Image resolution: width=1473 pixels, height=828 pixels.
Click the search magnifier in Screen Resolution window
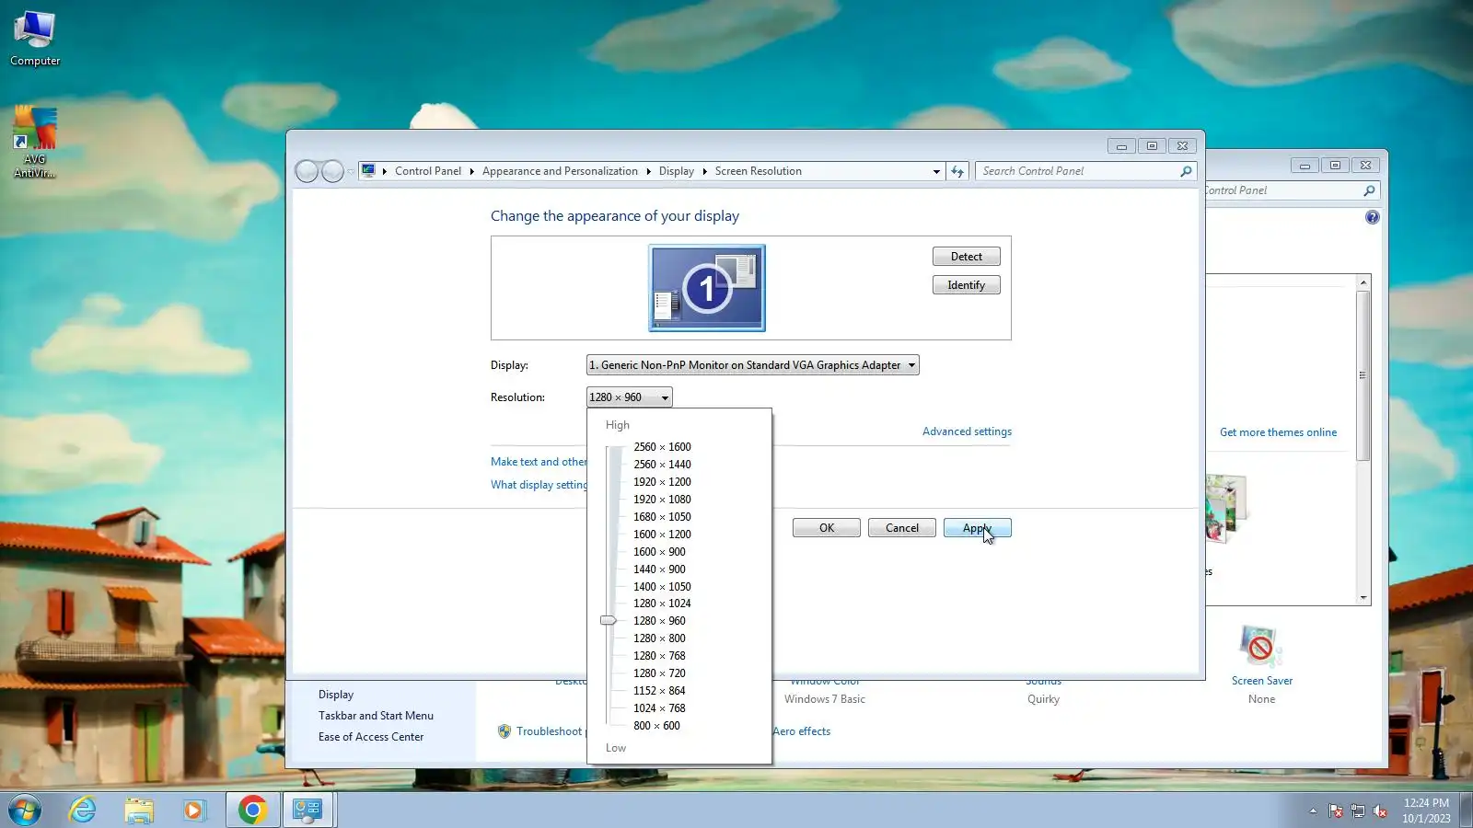click(1186, 171)
